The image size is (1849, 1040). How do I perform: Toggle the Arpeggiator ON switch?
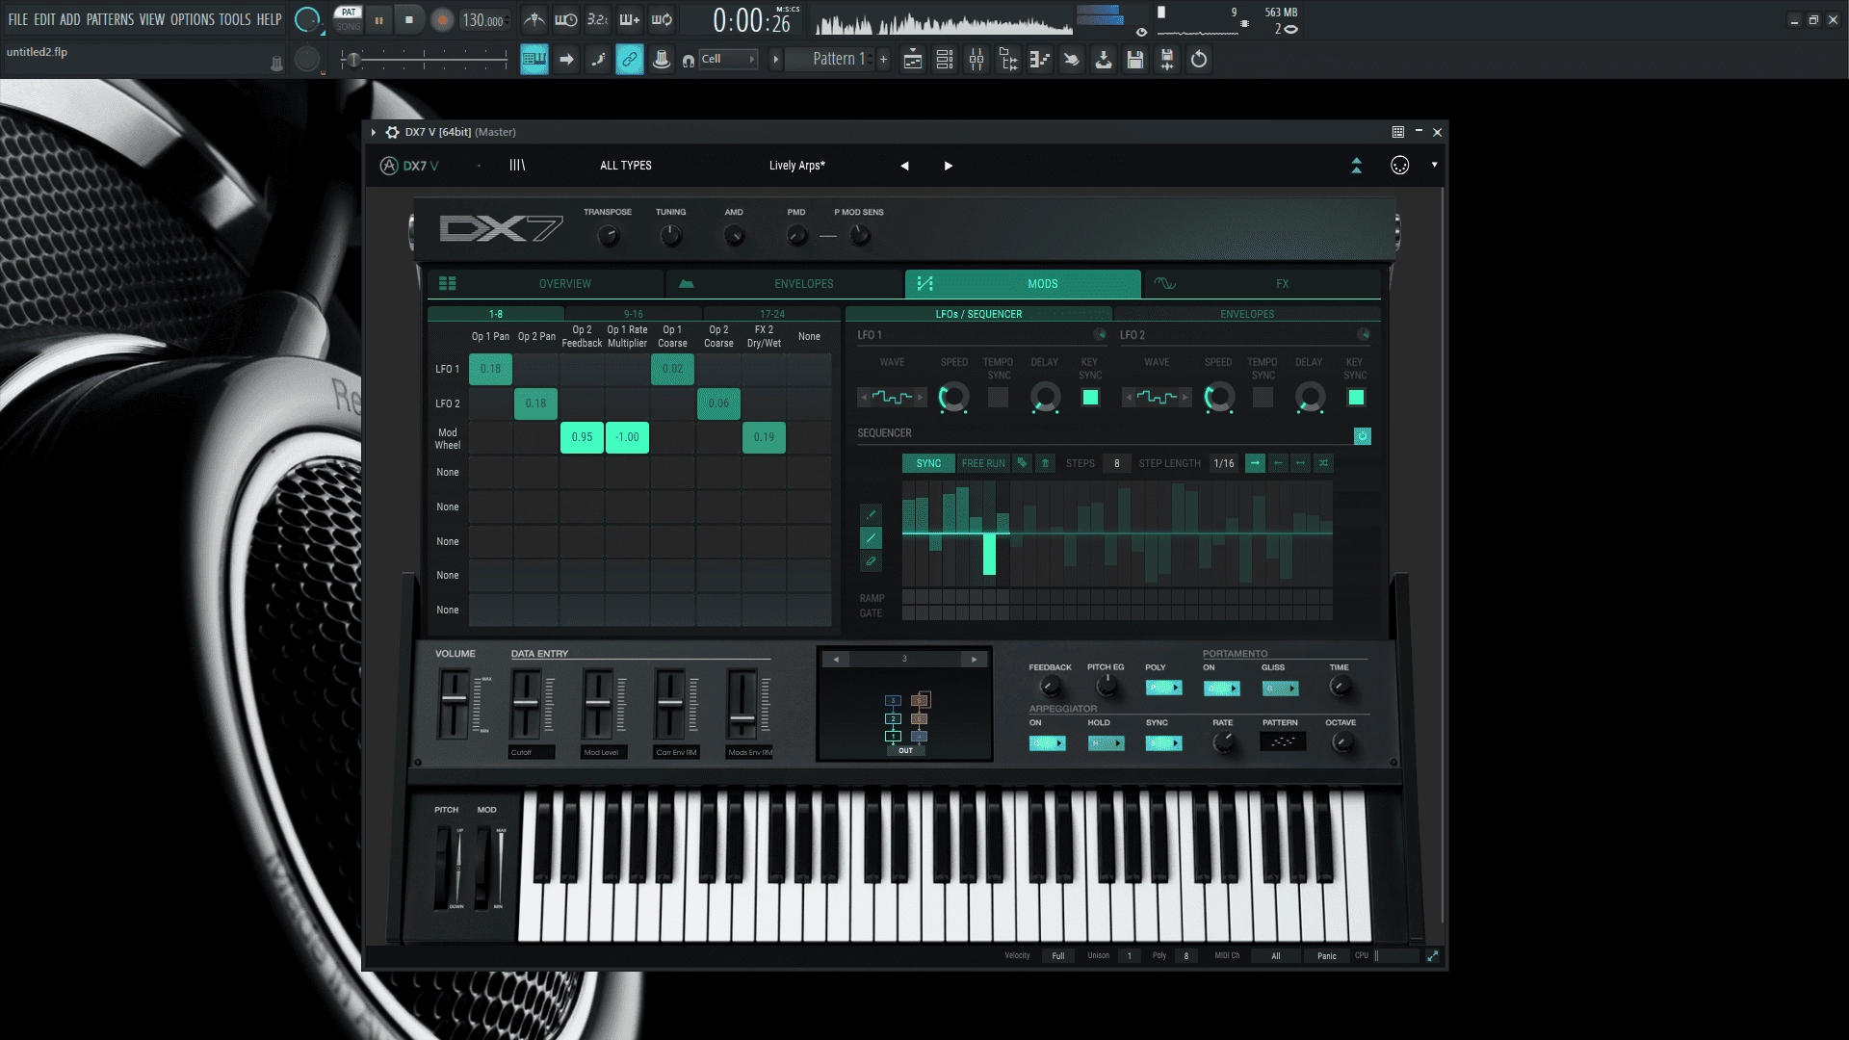[1047, 743]
